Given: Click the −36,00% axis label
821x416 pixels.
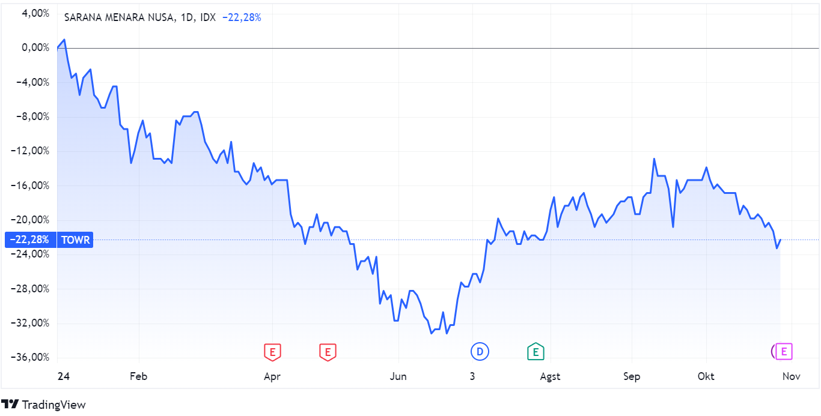Looking at the screenshot, I should [30, 357].
